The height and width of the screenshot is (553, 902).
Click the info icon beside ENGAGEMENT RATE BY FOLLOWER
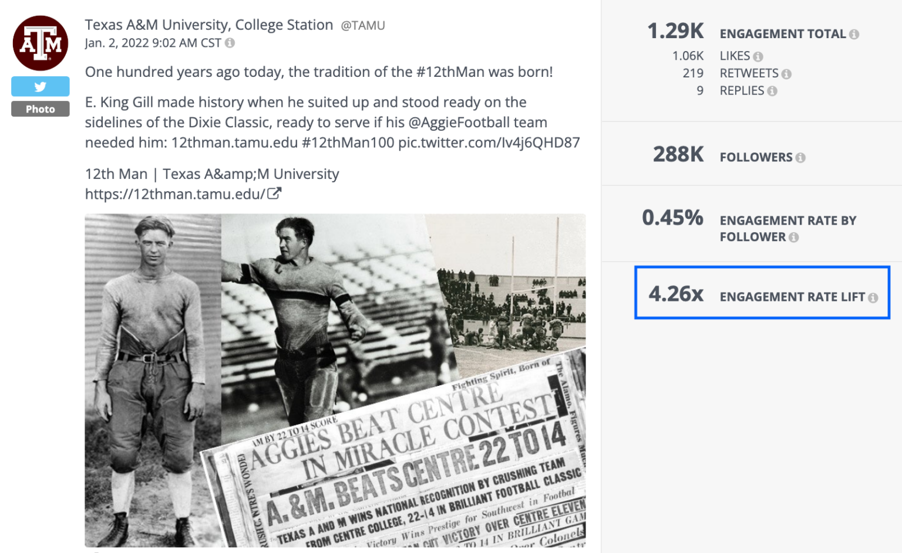tap(795, 237)
